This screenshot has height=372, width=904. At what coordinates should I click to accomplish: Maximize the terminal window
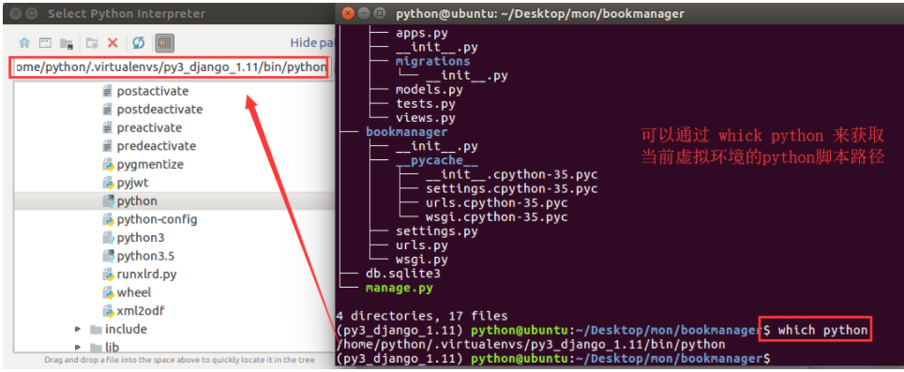(x=380, y=12)
